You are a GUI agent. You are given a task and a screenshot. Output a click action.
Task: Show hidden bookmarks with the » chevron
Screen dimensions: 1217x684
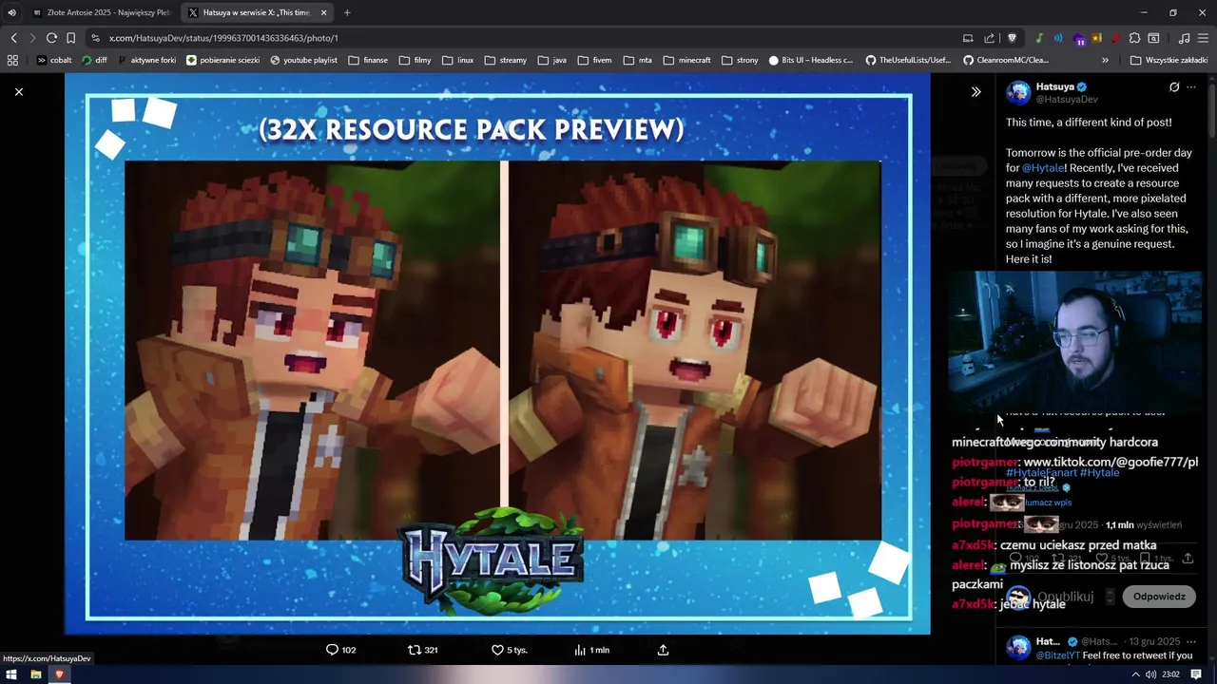click(x=1105, y=60)
